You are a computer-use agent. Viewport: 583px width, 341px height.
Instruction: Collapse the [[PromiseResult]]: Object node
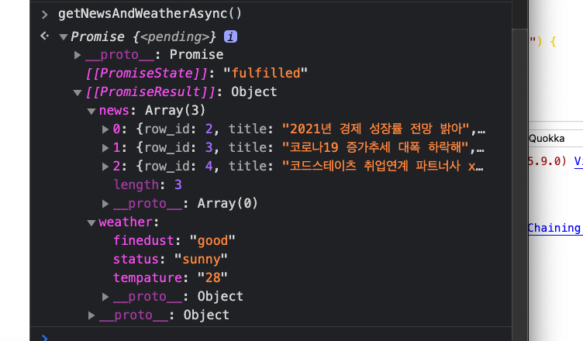78,92
